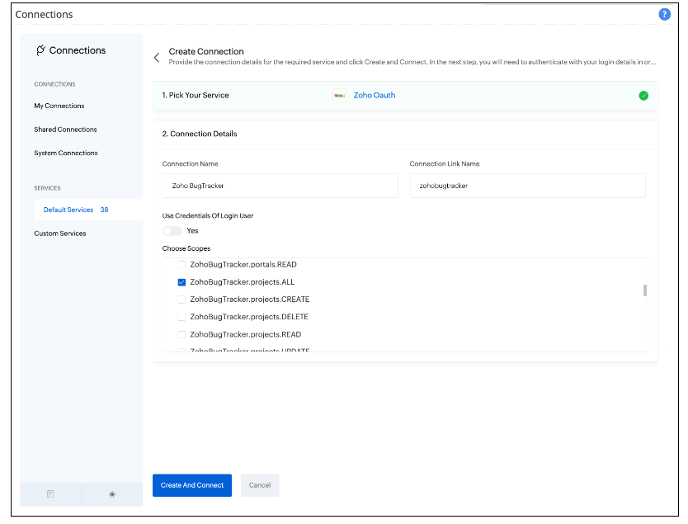Select Custom Services in sidebar
The image size is (688, 524).
pos(60,234)
